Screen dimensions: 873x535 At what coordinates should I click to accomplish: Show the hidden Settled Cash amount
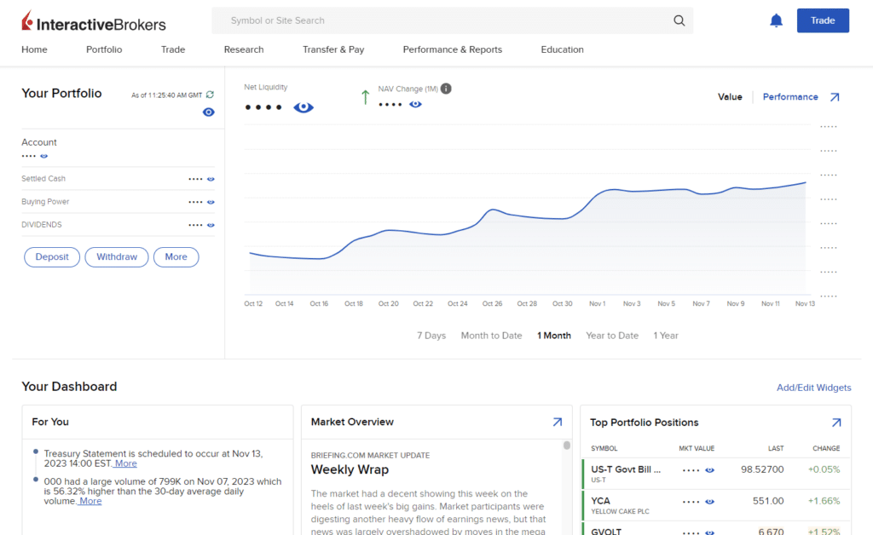tap(211, 179)
